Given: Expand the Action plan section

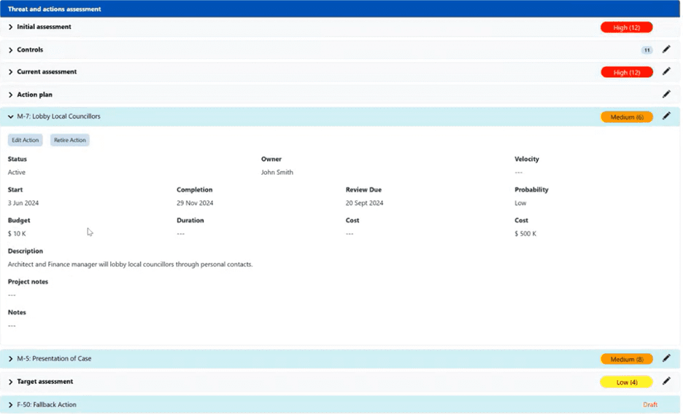Looking at the screenshot, I should point(11,95).
